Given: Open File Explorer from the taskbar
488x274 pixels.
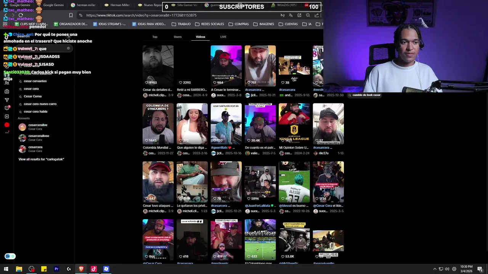Looking at the screenshot, I should (19, 269).
